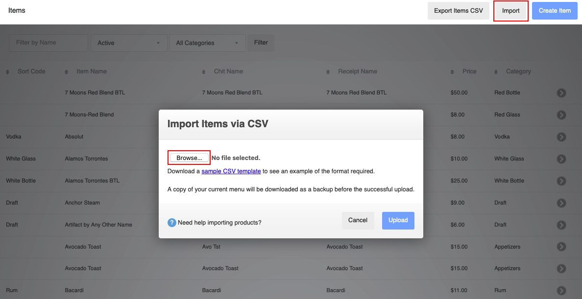Click arrow icon for Alamos Torrontes row

[561, 159]
